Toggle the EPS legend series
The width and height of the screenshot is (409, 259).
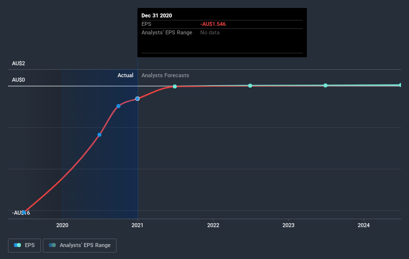click(24, 245)
